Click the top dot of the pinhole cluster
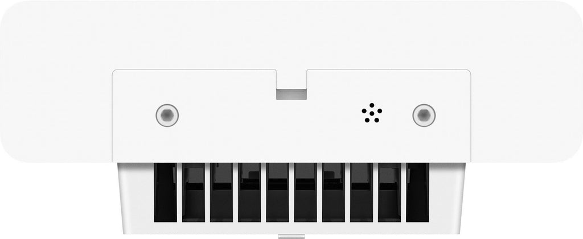This screenshot has width=583, height=239. (372, 105)
